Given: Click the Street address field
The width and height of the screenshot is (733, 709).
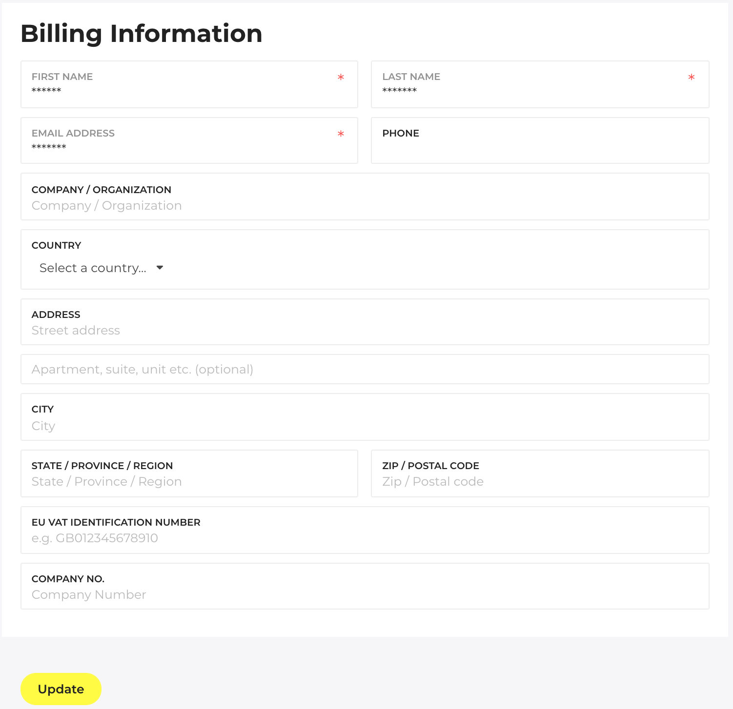Looking at the screenshot, I should [x=365, y=322].
